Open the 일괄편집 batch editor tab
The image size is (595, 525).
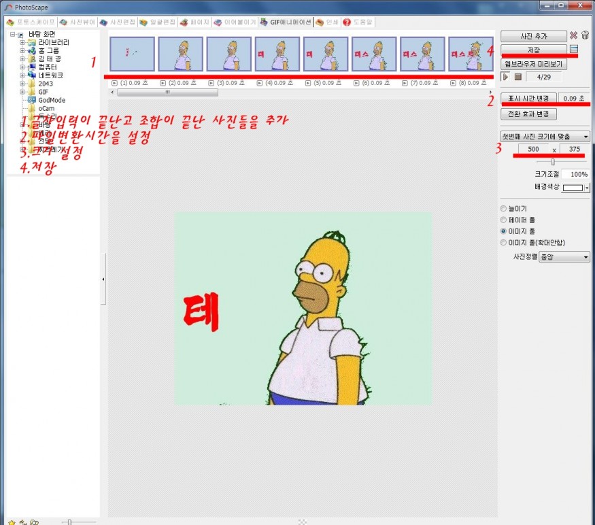pyautogui.click(x=158, y=22)
